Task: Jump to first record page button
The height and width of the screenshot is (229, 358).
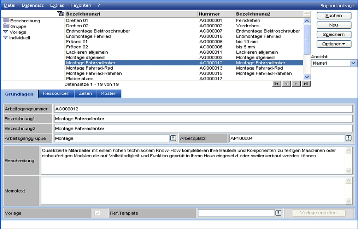Action: click(277, 84)
